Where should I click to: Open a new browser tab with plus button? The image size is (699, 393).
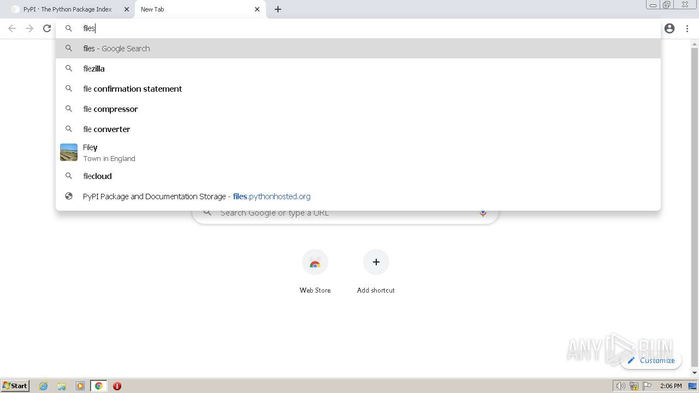tap(278, 9)
